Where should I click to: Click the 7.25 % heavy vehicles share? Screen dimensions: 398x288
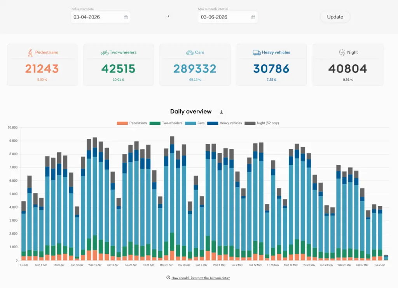pyautogui.click(x=271, y=79)
